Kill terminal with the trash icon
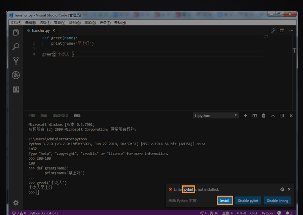The height and width of the screenshot is (215, 303). pyautogui.click(x=264, y=116)
